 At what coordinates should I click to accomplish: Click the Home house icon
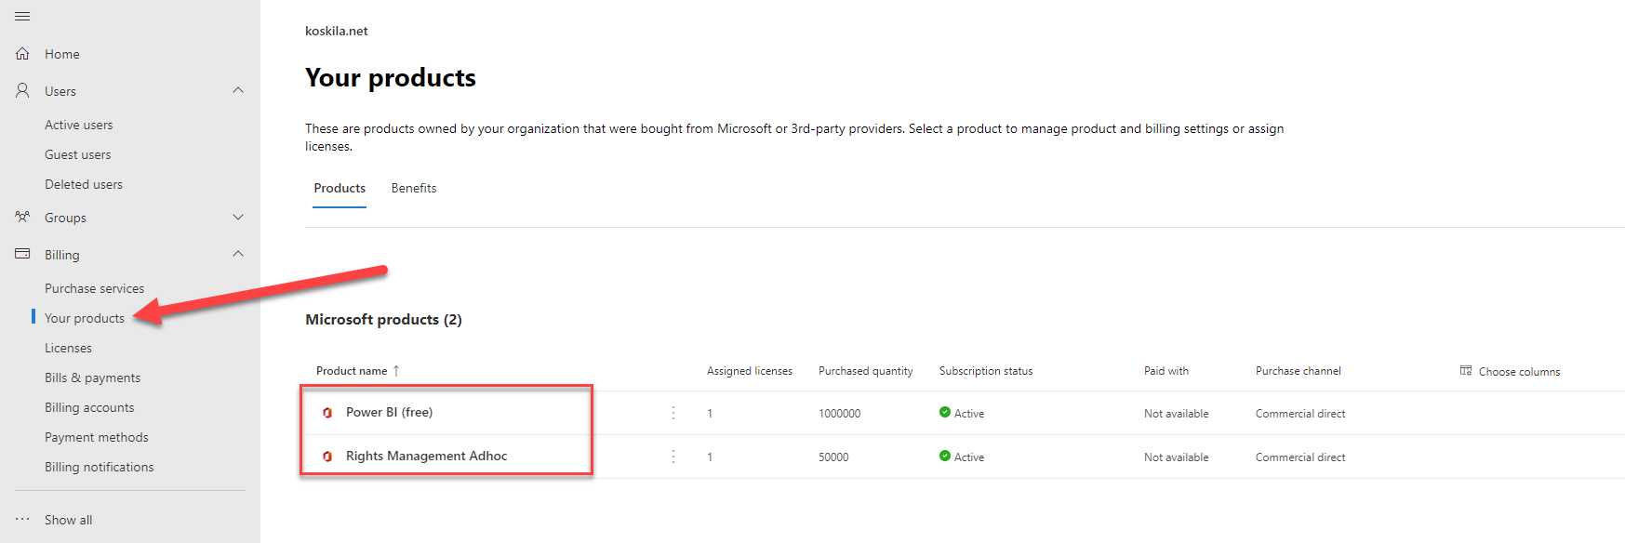click(x=22, y=54)
